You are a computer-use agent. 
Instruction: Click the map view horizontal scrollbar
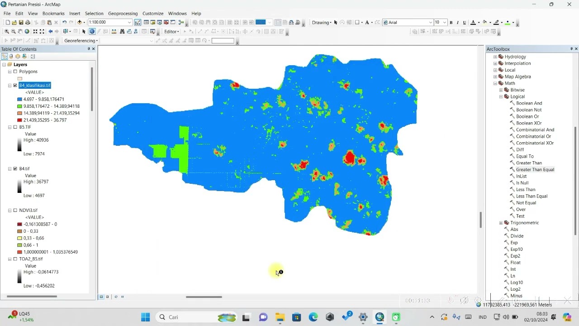(204, 297)
